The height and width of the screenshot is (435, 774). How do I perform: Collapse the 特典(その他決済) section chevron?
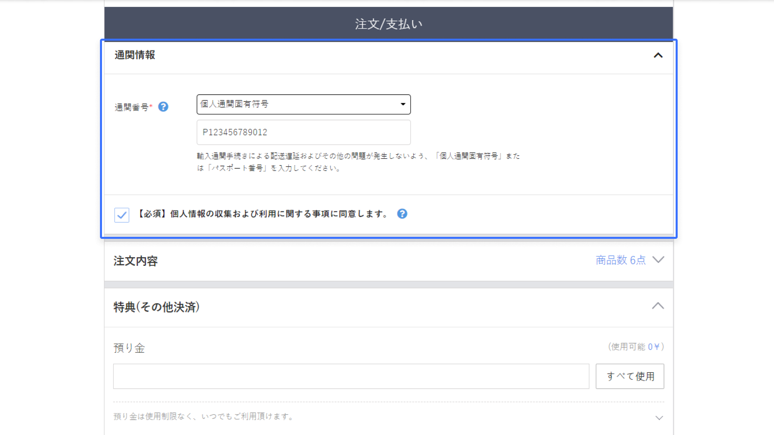658,306
